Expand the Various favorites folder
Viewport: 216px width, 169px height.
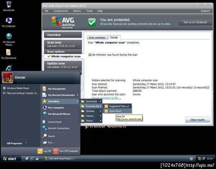tap(91, 116)
